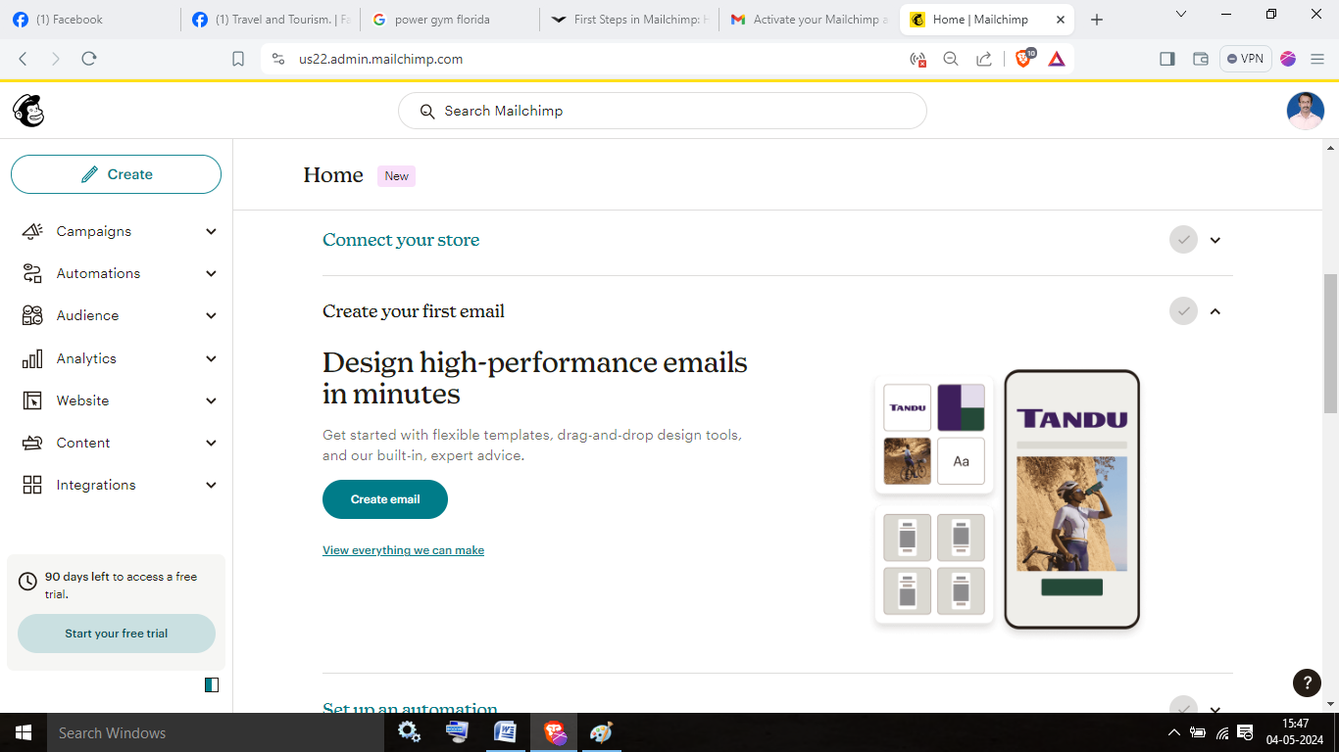Viewport: 1339px width, 752px height.
Task: Open the Website menu item
Action: tap(82, 400)
